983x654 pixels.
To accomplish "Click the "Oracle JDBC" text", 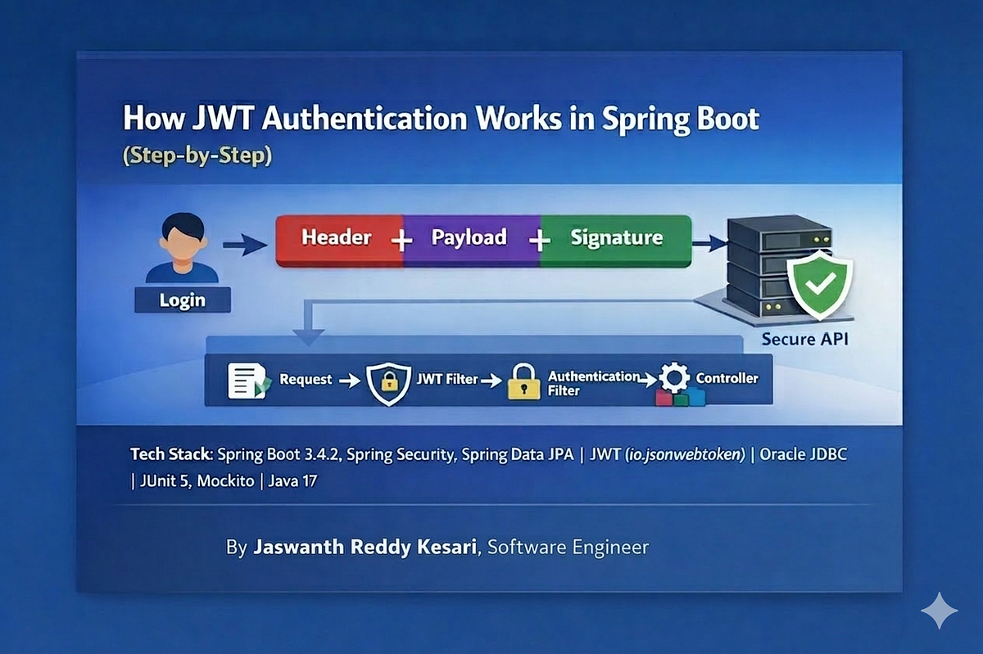I will 804,455.
